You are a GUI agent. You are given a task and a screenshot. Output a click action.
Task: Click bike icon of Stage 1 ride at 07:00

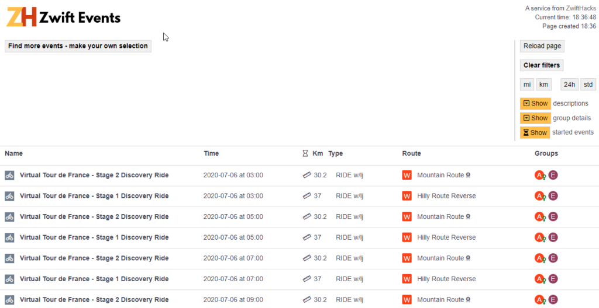coord(9,279)
